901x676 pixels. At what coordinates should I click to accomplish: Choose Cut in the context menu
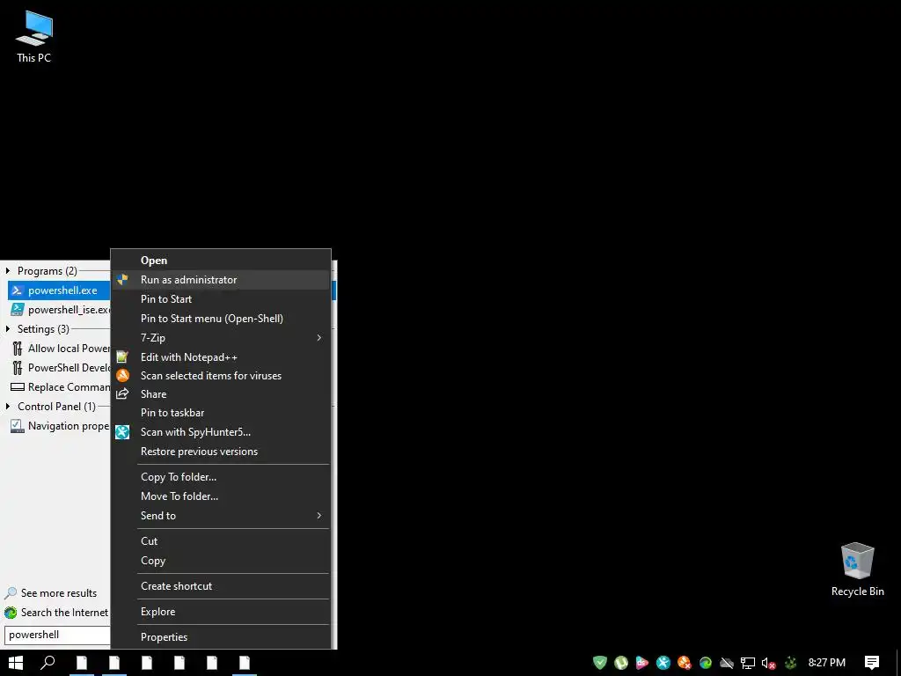click(221, 541)
